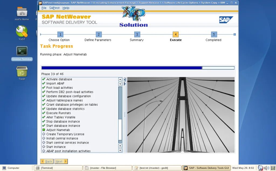Open the SAPinst menu

click(x=54, y=8)
